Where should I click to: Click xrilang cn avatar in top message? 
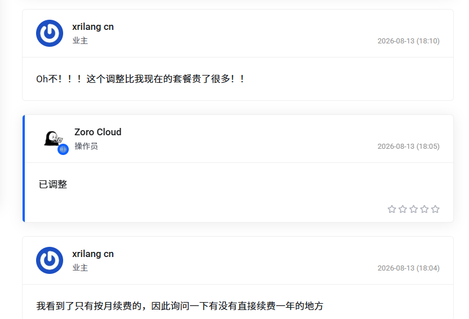click(50, 33)
